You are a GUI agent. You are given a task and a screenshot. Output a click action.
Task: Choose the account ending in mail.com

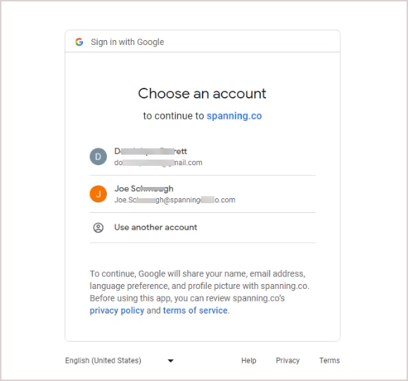tap(203, 157)
